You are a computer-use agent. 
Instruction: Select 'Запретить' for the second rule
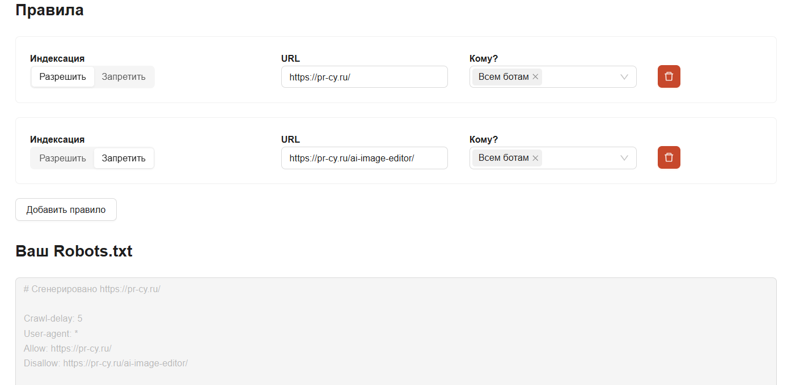(x=124, y=158)
